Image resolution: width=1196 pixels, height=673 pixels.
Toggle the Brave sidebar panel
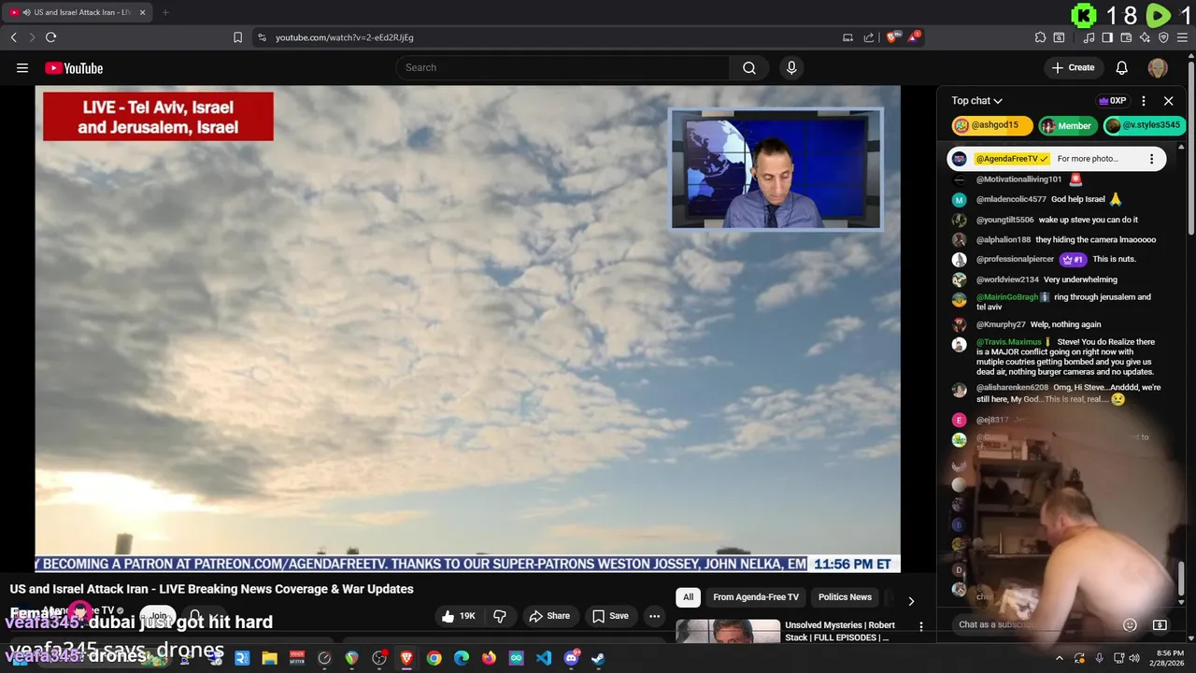[1107, 37]
